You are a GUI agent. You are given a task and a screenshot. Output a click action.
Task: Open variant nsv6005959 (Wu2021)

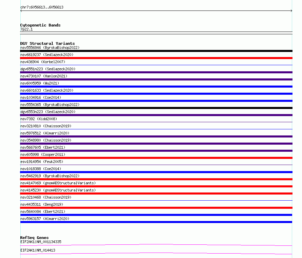[40, 83]
